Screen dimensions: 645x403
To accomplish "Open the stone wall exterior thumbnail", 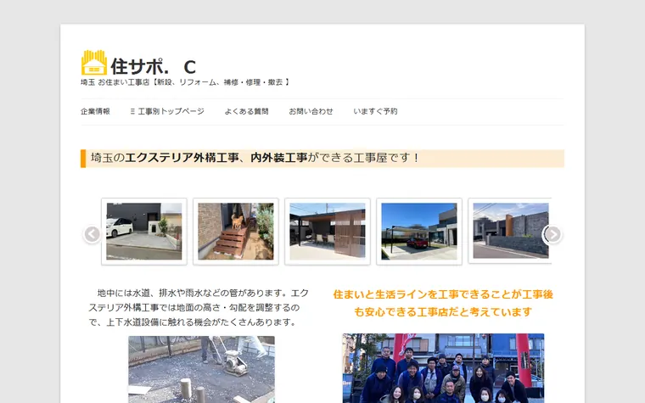I will pyautogui.click(x=510, y=231).
